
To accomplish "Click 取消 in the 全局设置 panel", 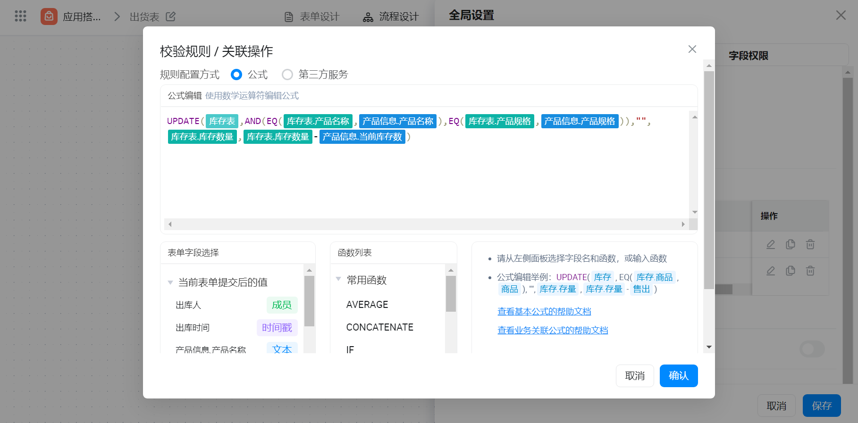I will click(x=776, y=406).
